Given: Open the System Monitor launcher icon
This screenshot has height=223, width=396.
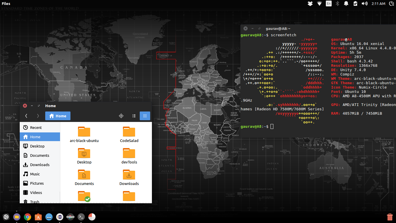Looking at the screenshot, I should click(x=92, y=217).
